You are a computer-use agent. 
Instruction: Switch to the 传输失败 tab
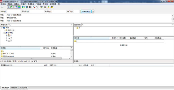(x=14, y=88)
